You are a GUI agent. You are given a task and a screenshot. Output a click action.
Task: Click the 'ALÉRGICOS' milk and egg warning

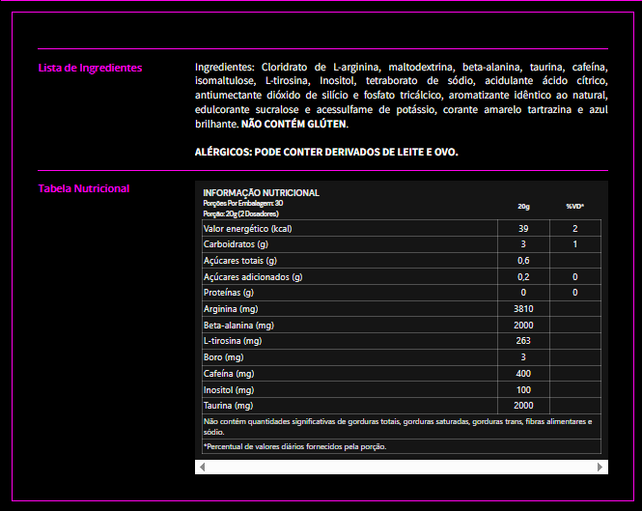[326, 152]
